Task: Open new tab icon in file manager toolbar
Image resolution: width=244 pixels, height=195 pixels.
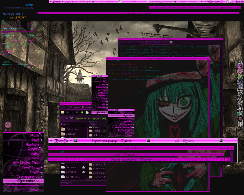Action: click(x=63, y=112)
